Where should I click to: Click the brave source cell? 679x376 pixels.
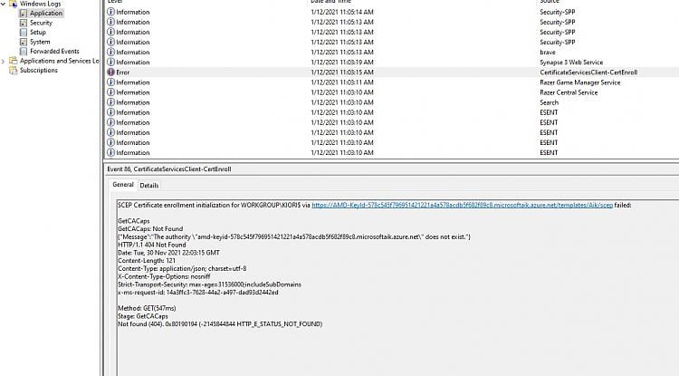pyautogui.click(x=548, y=52)
